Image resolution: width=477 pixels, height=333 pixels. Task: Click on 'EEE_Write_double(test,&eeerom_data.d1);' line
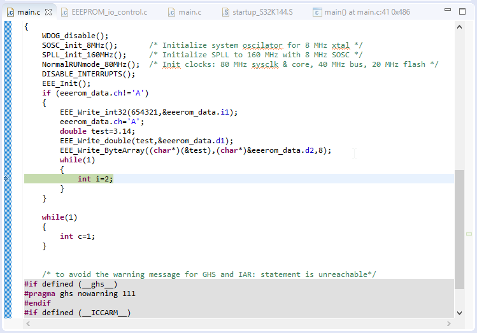tap(146, 141)
